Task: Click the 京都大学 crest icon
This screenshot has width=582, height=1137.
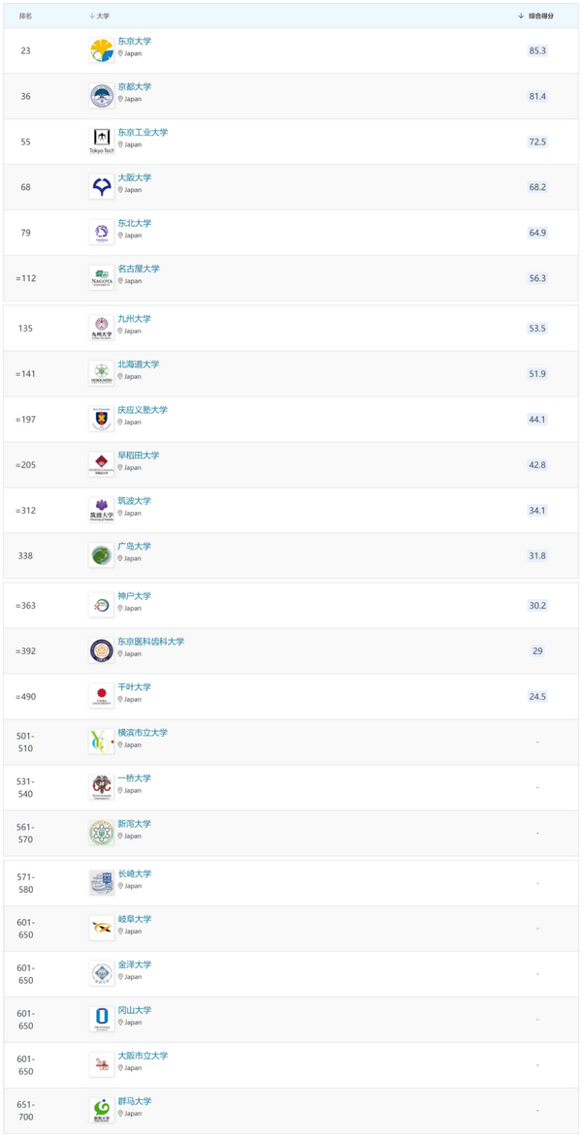Action: [x=102, y=96]
